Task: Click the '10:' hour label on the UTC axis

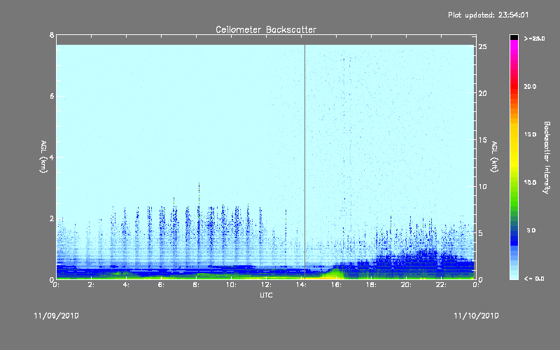Action: [x=232, y=285]
